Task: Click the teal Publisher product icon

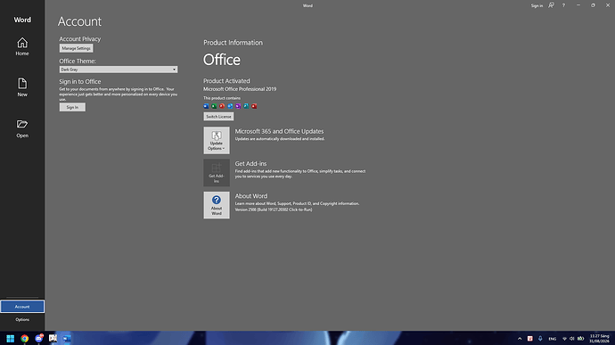Action: [246, 106]
